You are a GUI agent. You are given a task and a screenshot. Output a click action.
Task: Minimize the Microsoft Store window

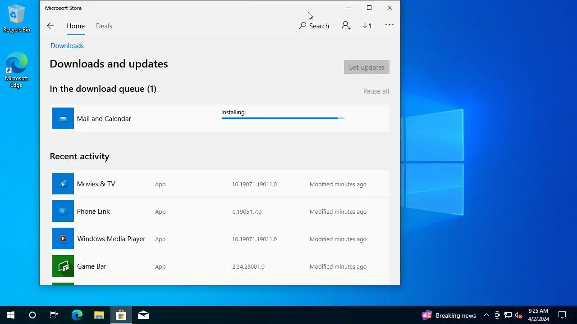[x=348, y=8]
